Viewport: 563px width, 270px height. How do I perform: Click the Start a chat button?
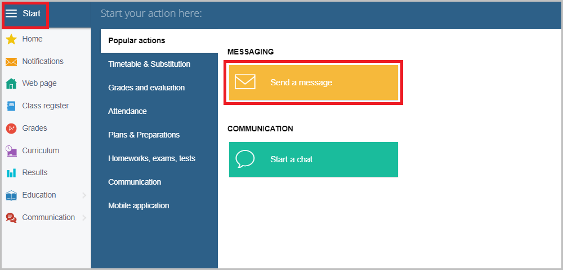tap(314, 159)
